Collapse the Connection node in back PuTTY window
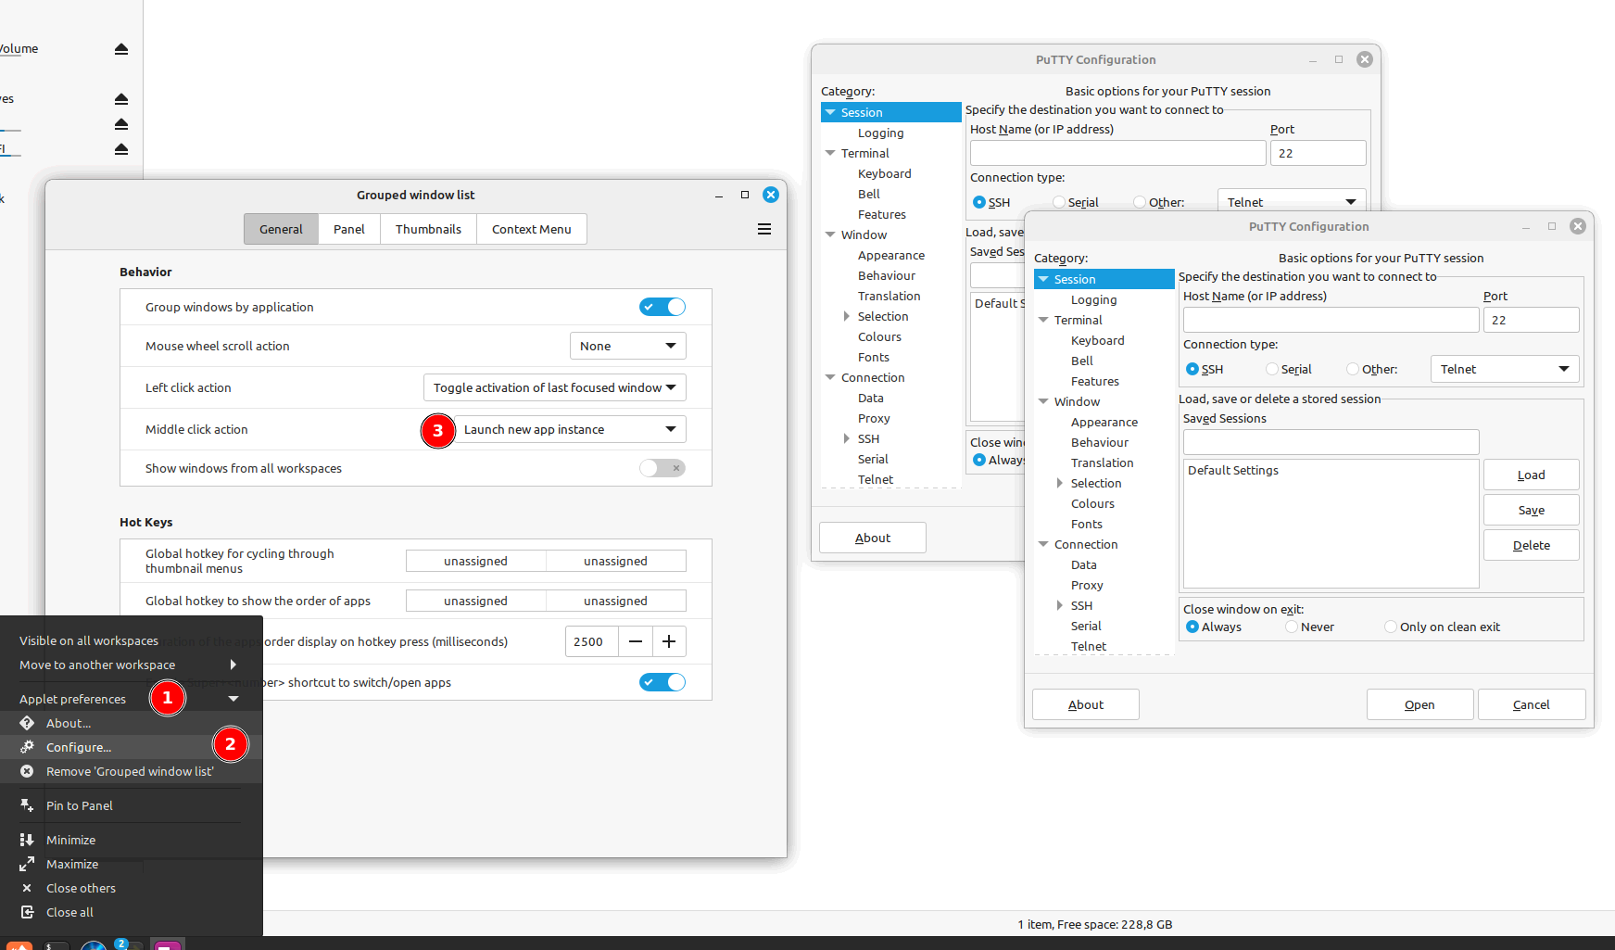 [830, 377]
